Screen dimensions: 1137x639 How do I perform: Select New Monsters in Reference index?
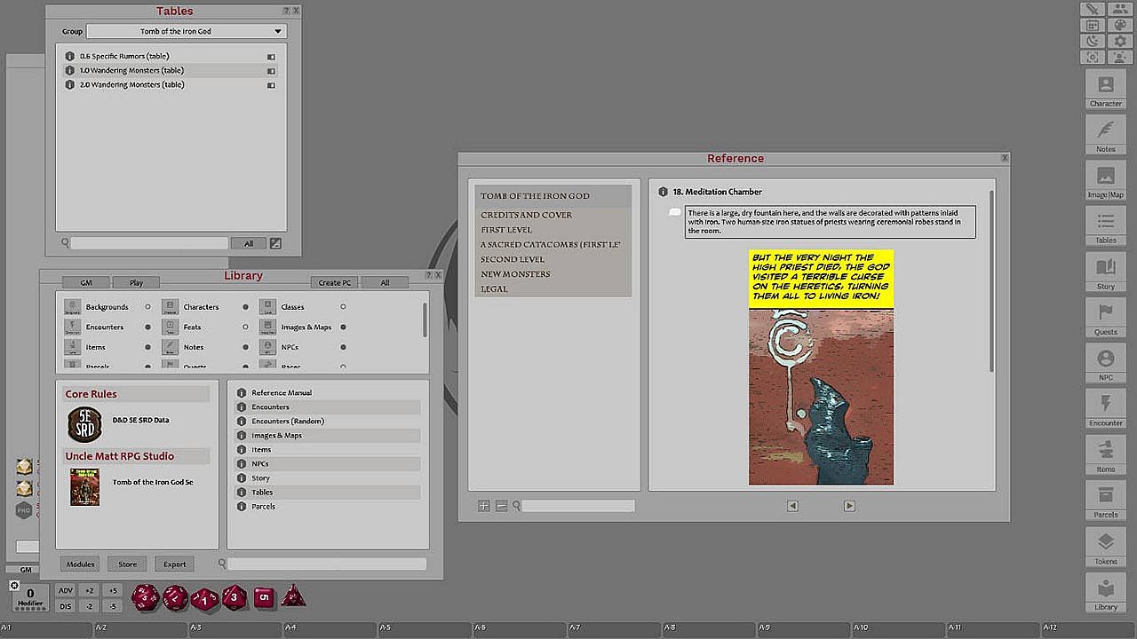(x=515, y=274)
